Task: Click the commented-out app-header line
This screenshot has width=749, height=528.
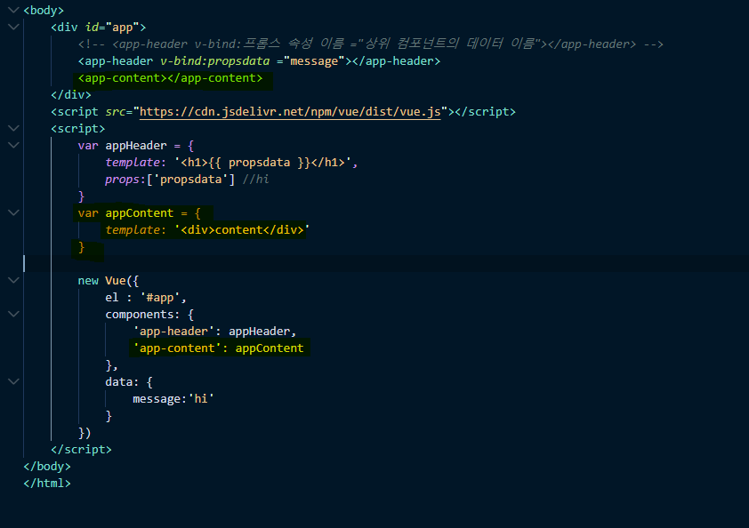Action: click(371, 44)
